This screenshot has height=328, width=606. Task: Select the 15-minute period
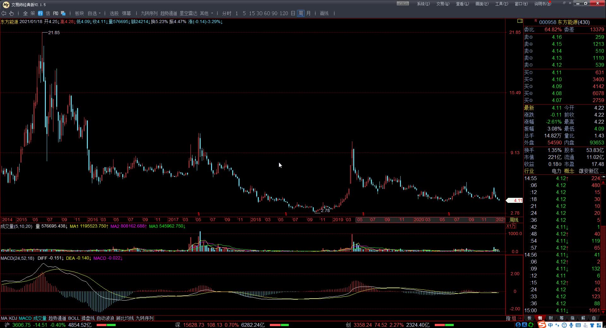click(252, 13)
